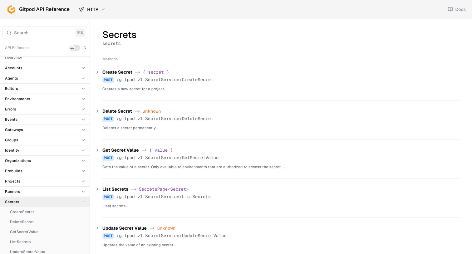Expand the Environments sidebar section
Viewport: 472px width, 254px height.
(45, 99)
